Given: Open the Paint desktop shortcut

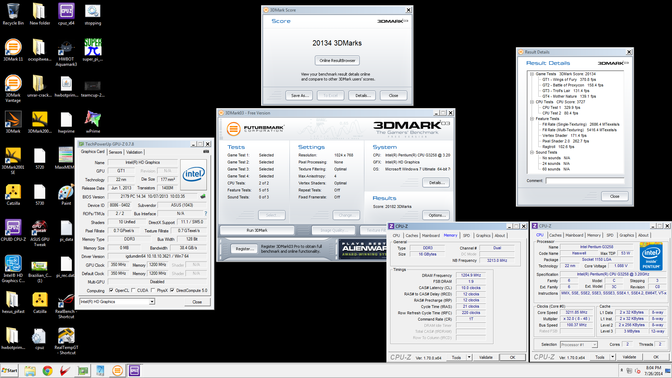Looking at the screenshot, I should tap(66, 195).
